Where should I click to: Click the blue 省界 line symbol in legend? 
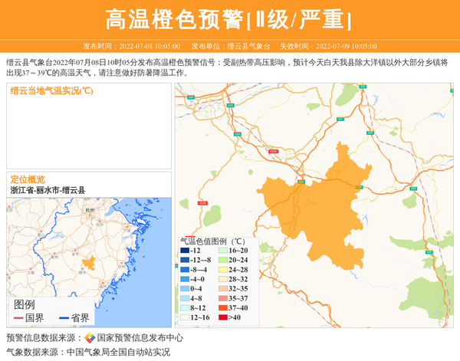click(62, 317)
